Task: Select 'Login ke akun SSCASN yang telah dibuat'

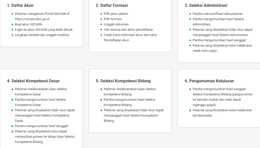Action: click(44, 30)
